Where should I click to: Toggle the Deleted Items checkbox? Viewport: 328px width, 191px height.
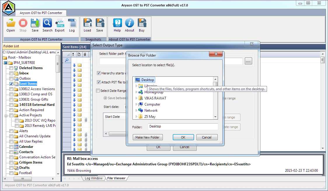coord(11,68)
